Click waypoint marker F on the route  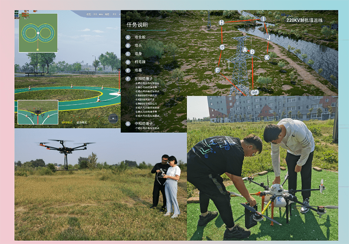click(x=217, y=70)
